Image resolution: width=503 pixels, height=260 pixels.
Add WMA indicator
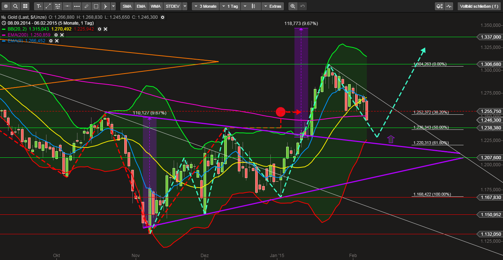pos(155,6)
